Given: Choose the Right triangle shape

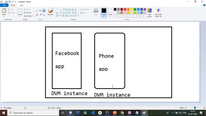Looking at the screenshot, I should coord(57,13).
